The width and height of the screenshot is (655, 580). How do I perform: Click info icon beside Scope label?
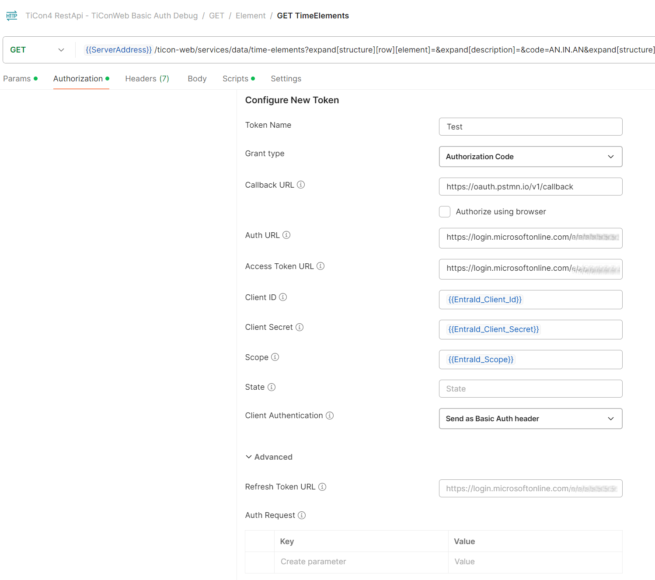(275, 357)
